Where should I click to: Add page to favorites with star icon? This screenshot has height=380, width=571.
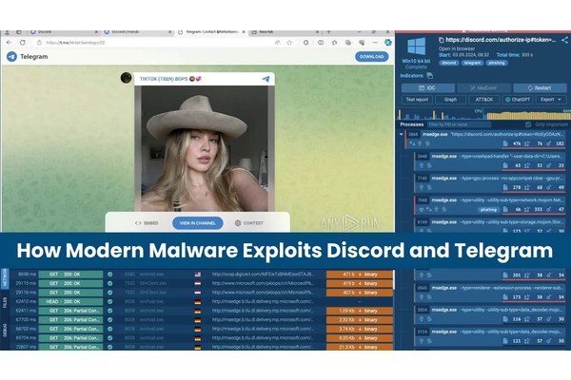point(289,43)
